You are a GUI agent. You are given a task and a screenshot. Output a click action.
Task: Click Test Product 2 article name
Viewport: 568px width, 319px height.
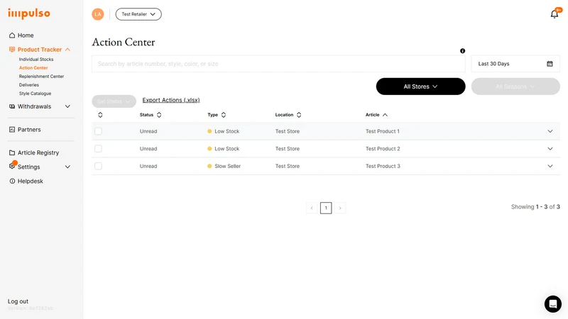point(383,149)
